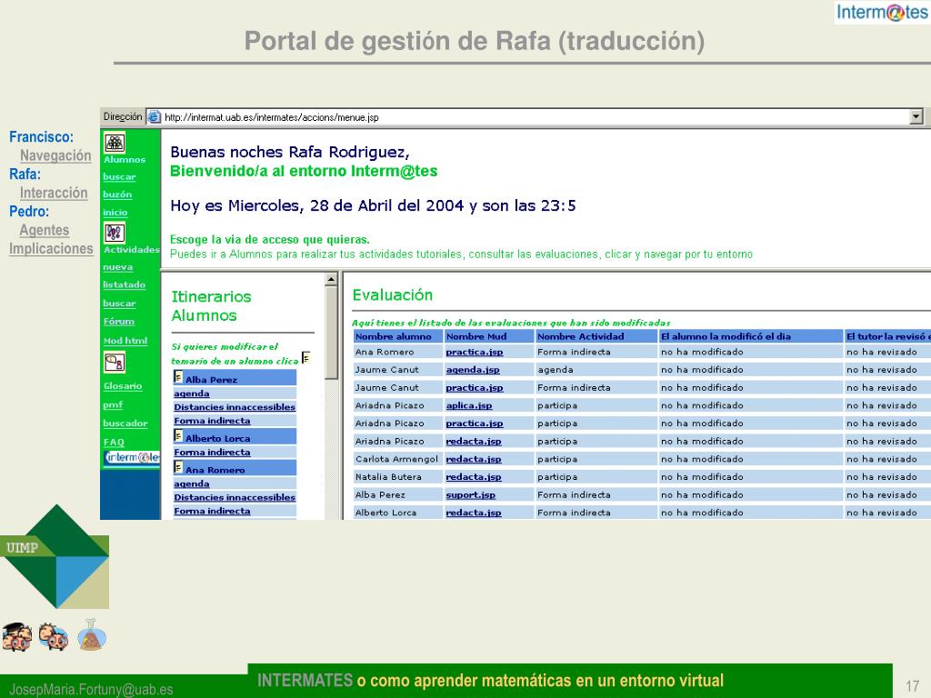Click the Alumnos buscar menu link
Screen dimensions: 931x698
pos(119,177)
